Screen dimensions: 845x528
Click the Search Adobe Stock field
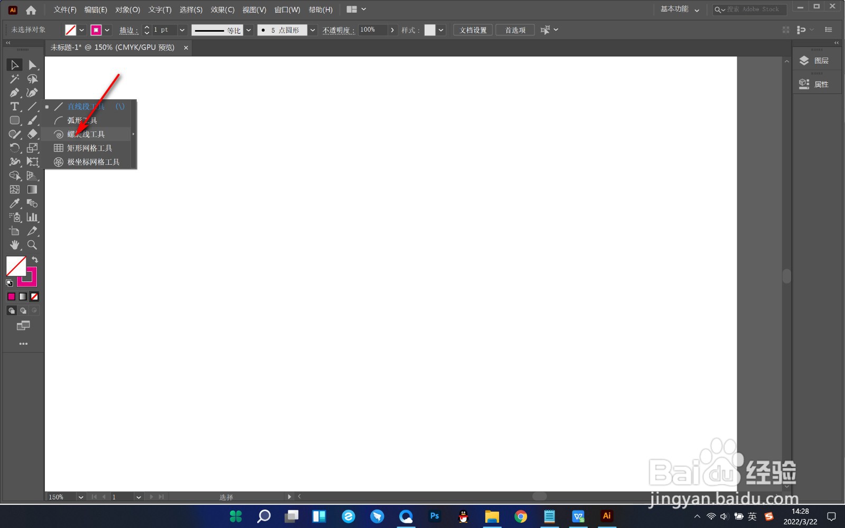click(x=750, y=10)
